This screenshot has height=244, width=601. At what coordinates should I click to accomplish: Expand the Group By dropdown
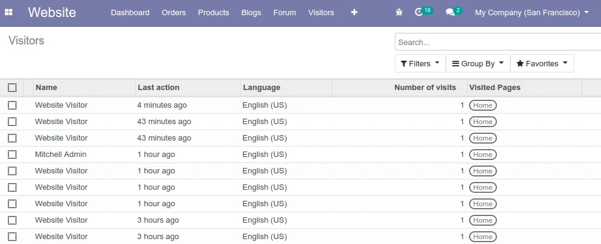[478, 63]
